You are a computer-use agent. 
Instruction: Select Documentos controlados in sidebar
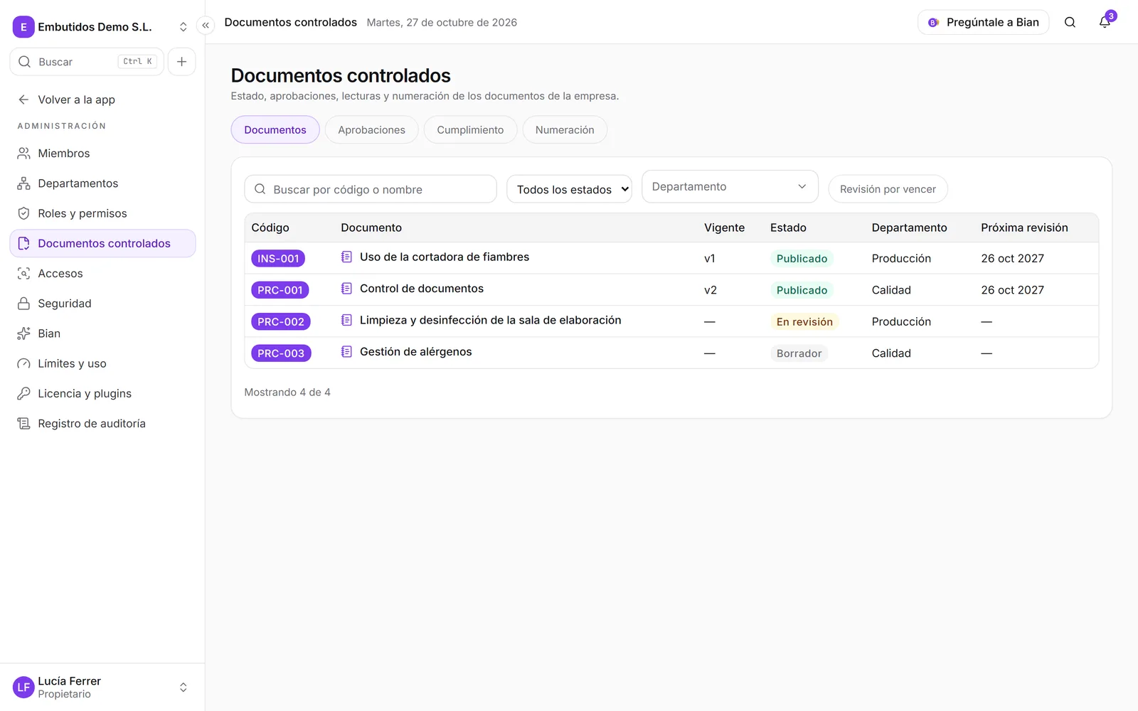(x=102, y=243)
